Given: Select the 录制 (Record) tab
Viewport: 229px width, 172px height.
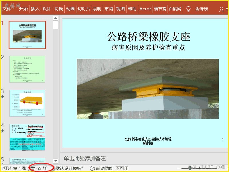Looking at the screenshot, I should click(97, 9).
